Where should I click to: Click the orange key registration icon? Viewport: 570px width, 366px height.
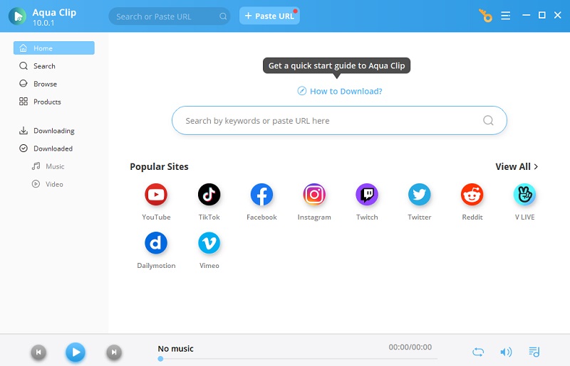[485, 16]
